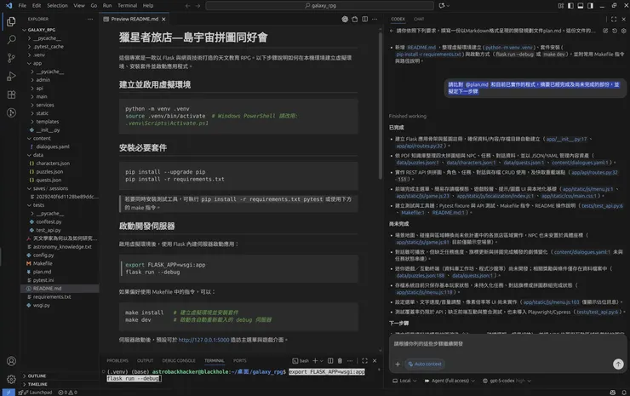Click the show source icon in editor toolbar
The image size is (630, 396).
point(355,19)
